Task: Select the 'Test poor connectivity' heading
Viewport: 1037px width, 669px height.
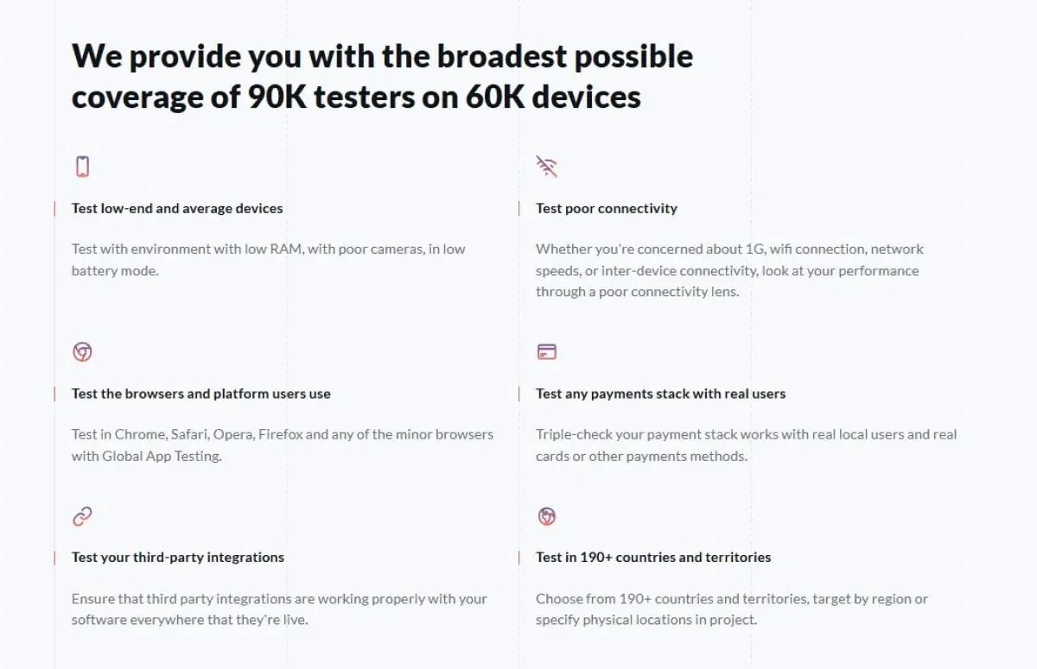Action: point(606,208)
